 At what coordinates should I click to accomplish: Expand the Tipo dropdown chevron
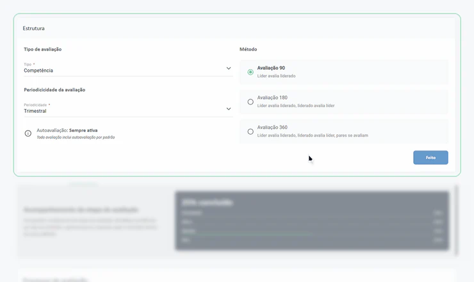tap(229, 69)
